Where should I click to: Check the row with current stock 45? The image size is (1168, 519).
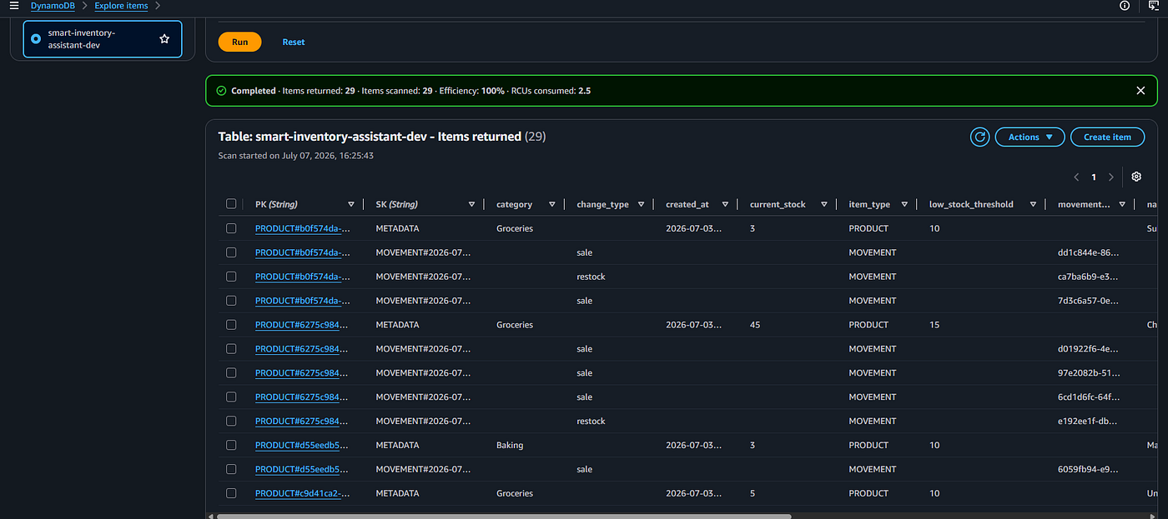point(231,325)
